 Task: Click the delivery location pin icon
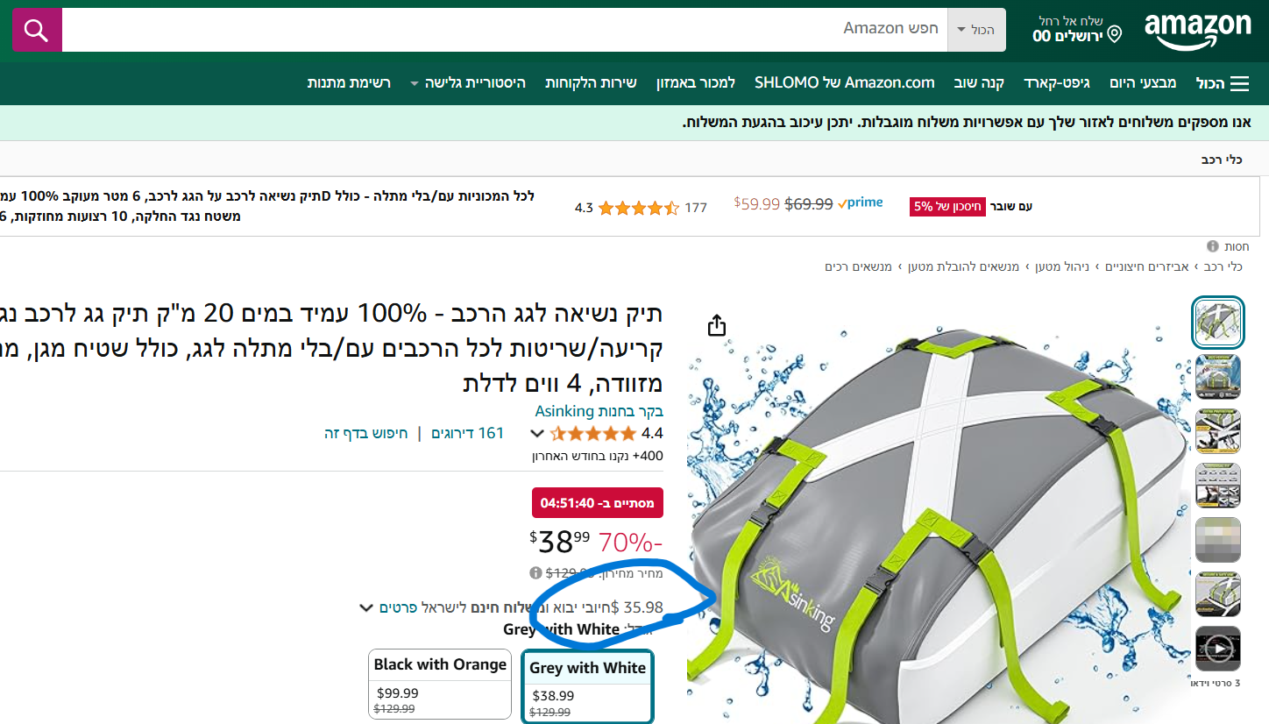click(1115, 35)
